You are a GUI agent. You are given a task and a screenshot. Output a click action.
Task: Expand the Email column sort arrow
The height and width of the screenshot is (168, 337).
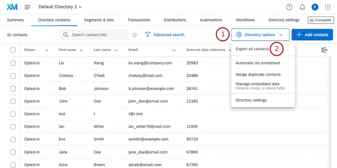tap(174, 50)
